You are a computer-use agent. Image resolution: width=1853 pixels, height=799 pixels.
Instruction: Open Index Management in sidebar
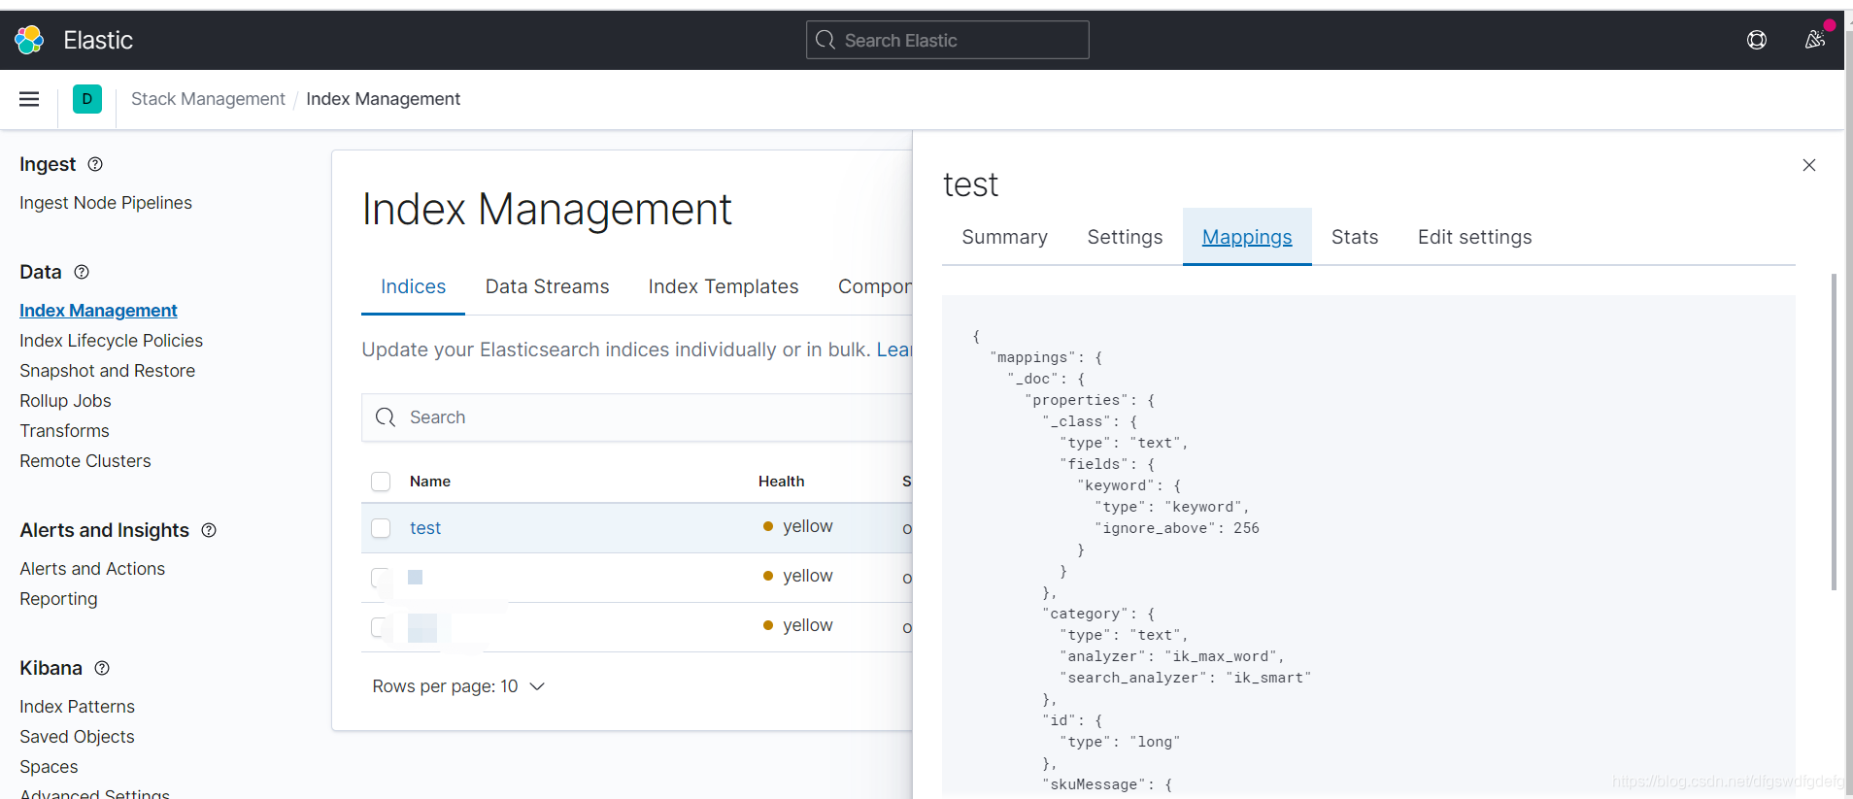pyautogui.click(x=98, y=311)
